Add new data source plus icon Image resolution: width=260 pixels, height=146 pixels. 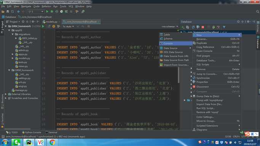[183, 27]
